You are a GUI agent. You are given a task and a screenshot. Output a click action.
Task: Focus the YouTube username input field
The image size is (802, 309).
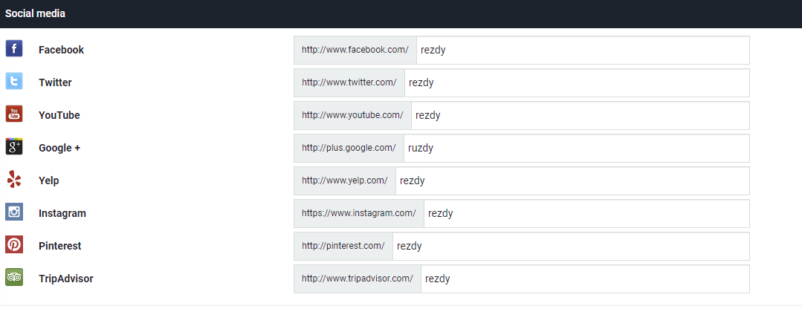pyautogui.click(x=581, y=115)
